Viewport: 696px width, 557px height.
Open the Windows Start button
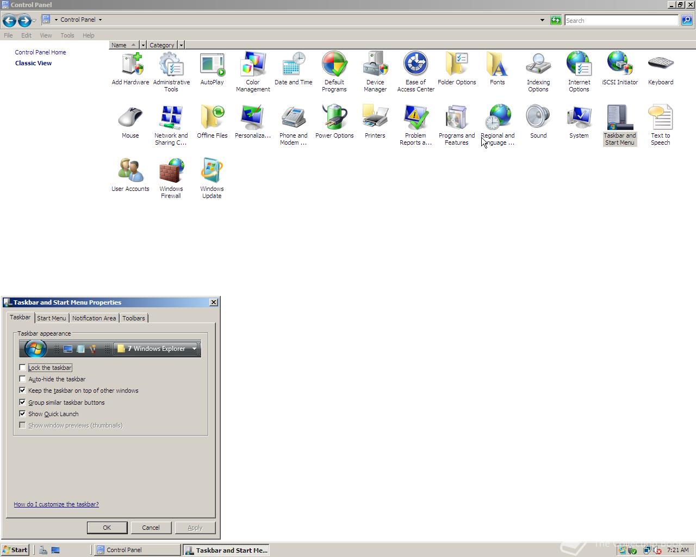point(15,550)
